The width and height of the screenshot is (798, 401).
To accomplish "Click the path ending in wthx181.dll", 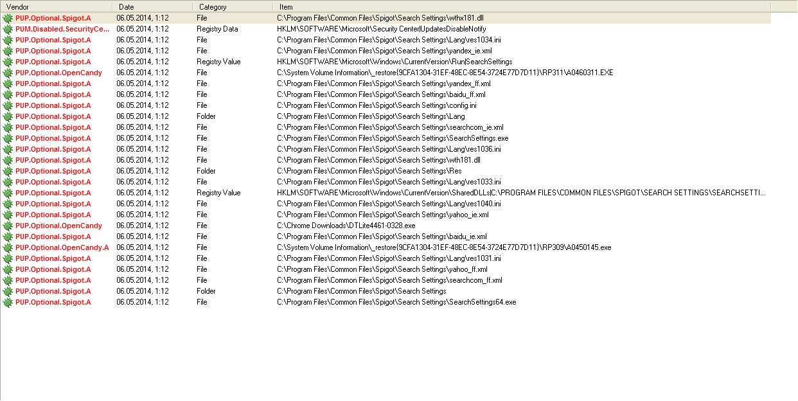I will click(x=380, y=18).
